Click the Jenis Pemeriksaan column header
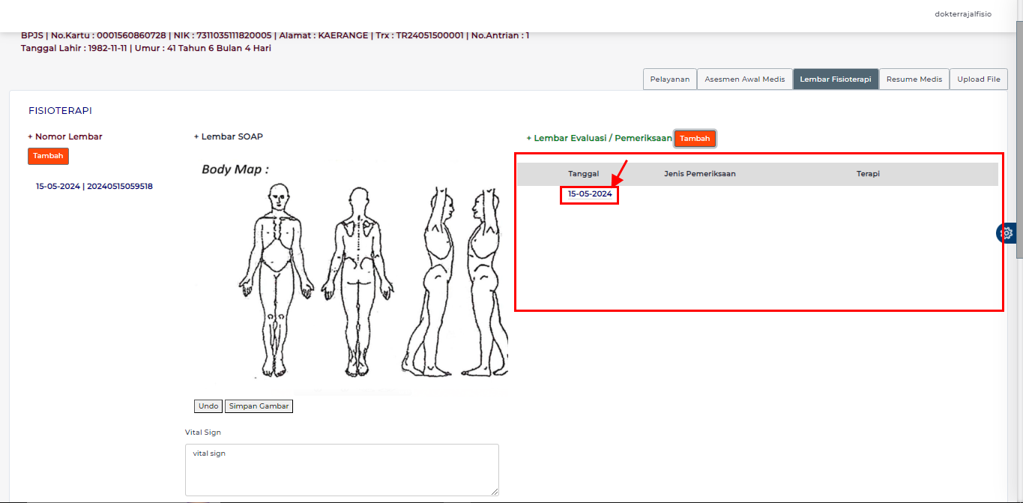The image size is (1023, 503). pos(701,173)
